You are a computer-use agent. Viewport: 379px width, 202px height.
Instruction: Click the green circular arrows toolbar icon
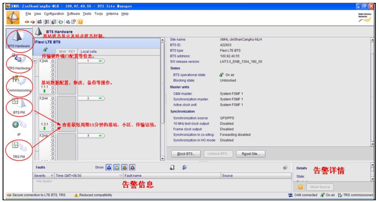point(61,22)
